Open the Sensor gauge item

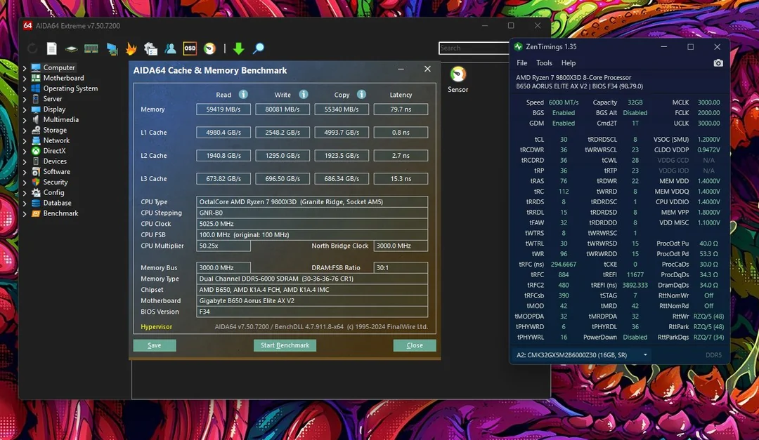tap(458, 80)
